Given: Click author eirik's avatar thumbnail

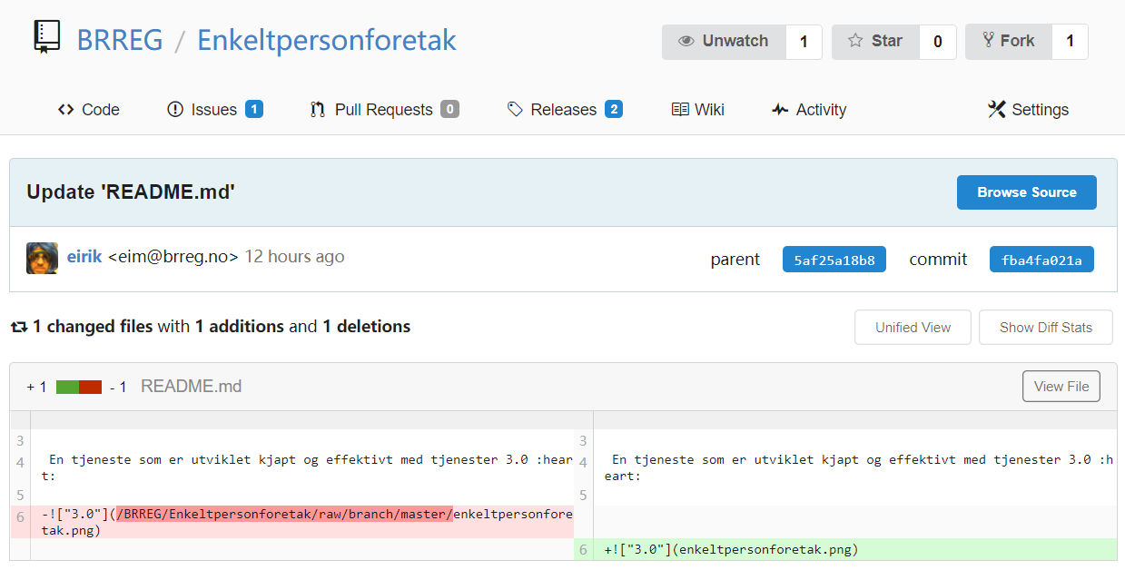Looking at the screenshot, I should 43,259.
